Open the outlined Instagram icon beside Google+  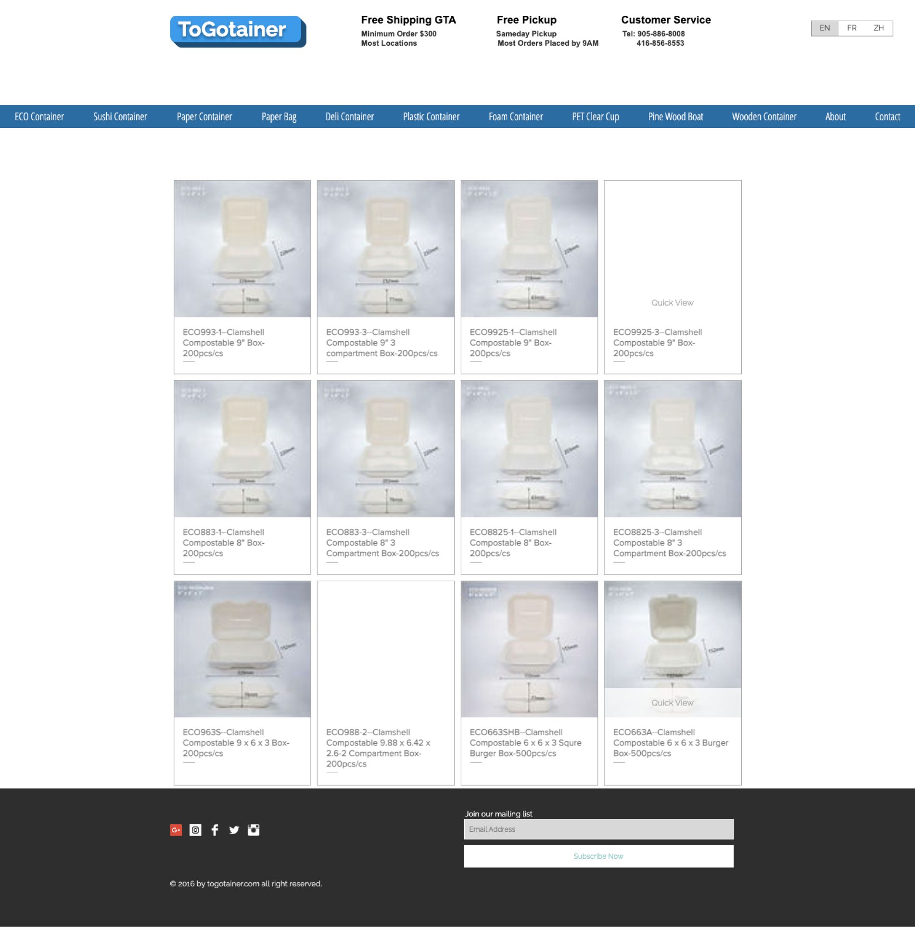pos(195,830)
